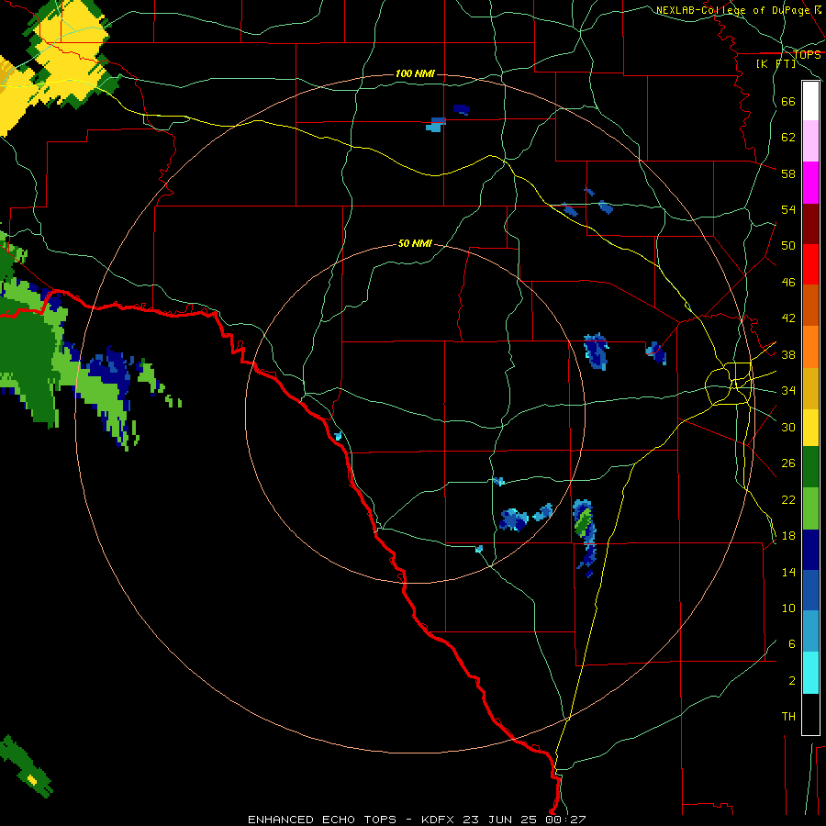Screen dimensions: 826x826
Task: Click the 10 value on the legend scale
Action: [x=788, y=608]
